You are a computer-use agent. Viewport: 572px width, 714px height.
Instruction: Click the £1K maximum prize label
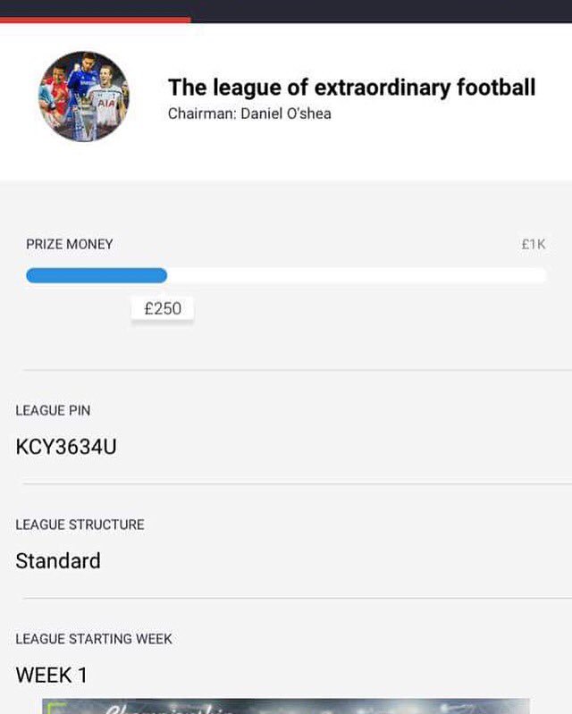coord(534,244)
